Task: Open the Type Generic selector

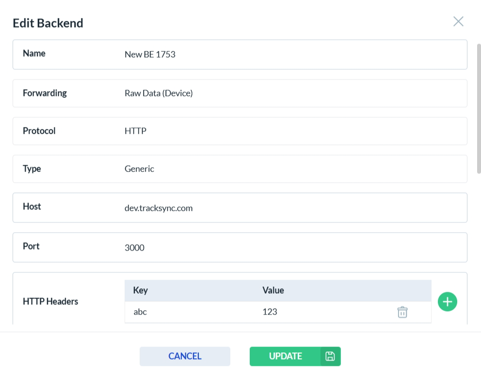Action: [291, 169]
